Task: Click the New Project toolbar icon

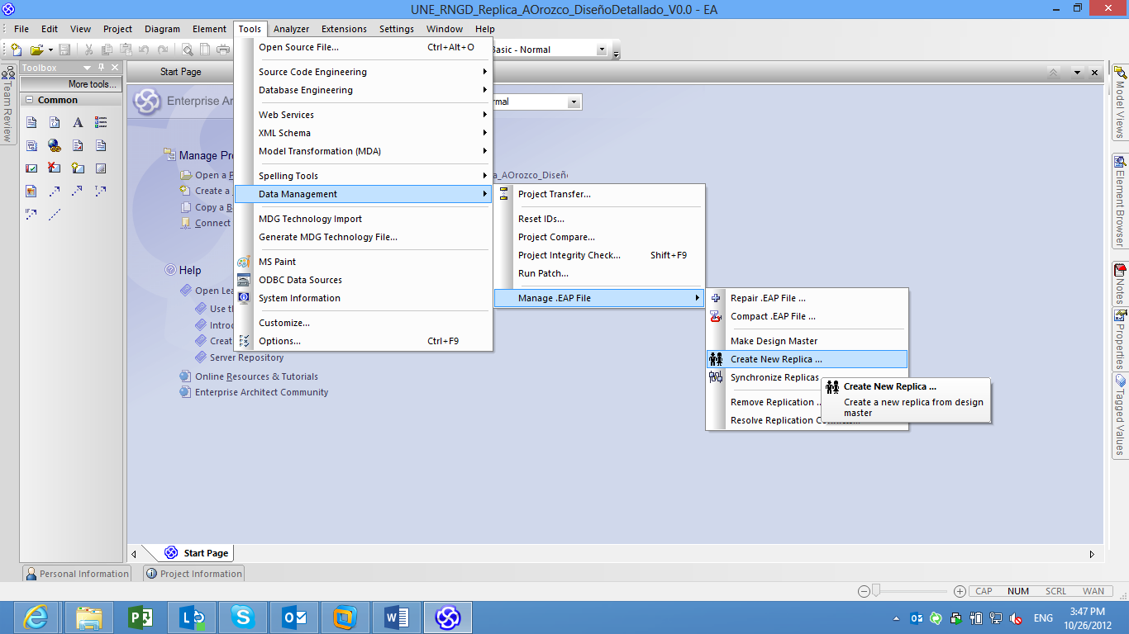Action: [x=17, y=50]
